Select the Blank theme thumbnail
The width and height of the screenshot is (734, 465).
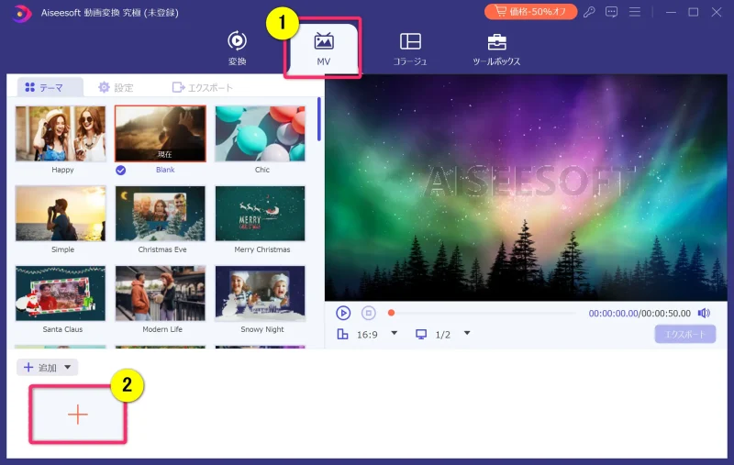160,134
